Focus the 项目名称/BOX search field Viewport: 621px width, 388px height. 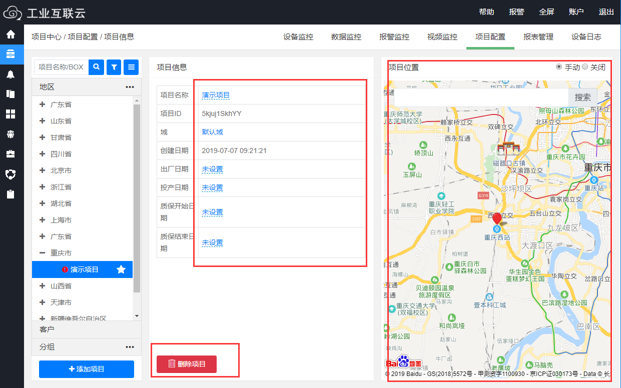tap(61, 66)
